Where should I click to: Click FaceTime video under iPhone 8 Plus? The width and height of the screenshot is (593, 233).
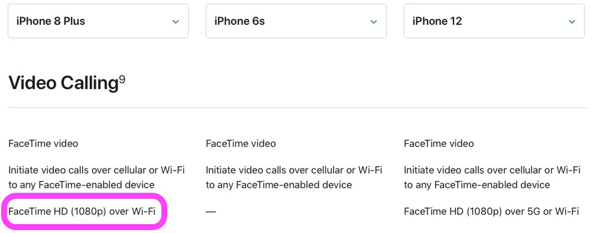click(x=43, y=143)
